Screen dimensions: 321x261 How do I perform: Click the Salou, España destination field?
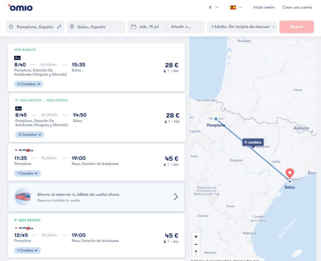click(96, 27)
